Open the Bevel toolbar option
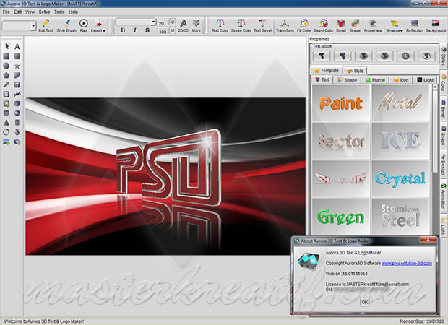The width and height of the screenshot is (448, 325). click(x=341, y=26)
